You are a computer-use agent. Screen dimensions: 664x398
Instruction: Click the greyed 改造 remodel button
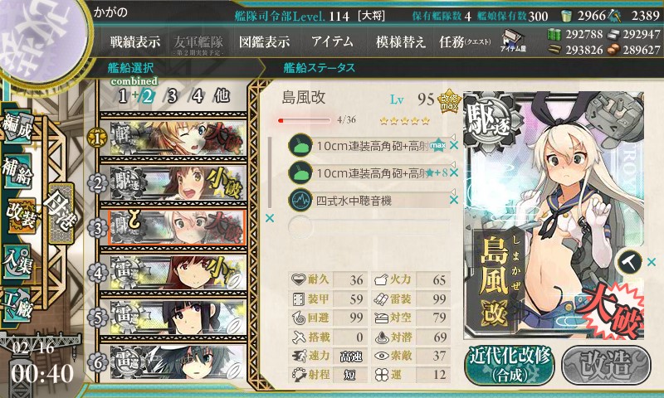point(606,365)
